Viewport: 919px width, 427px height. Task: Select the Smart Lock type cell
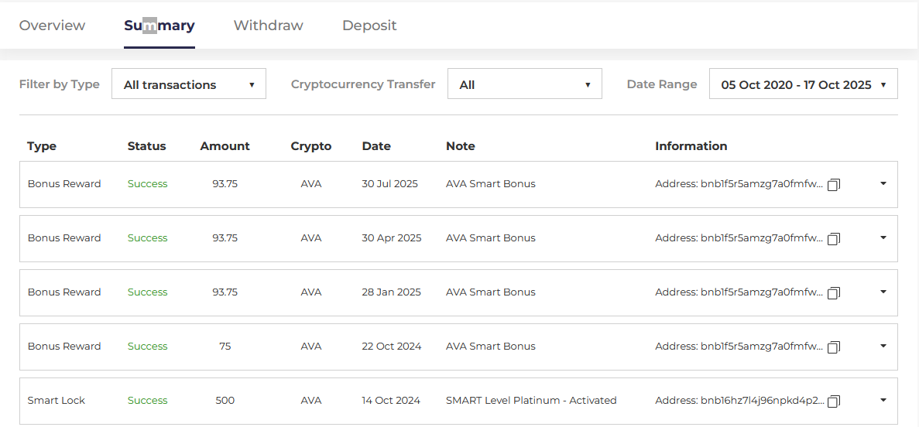click(x=57, y=401)
